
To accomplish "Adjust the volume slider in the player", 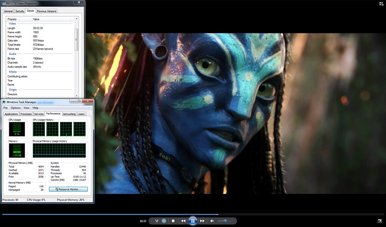I will [x=225, y=221].
